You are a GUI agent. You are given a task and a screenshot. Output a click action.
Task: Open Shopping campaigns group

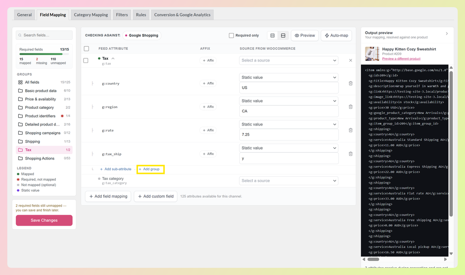pos(44,133)
